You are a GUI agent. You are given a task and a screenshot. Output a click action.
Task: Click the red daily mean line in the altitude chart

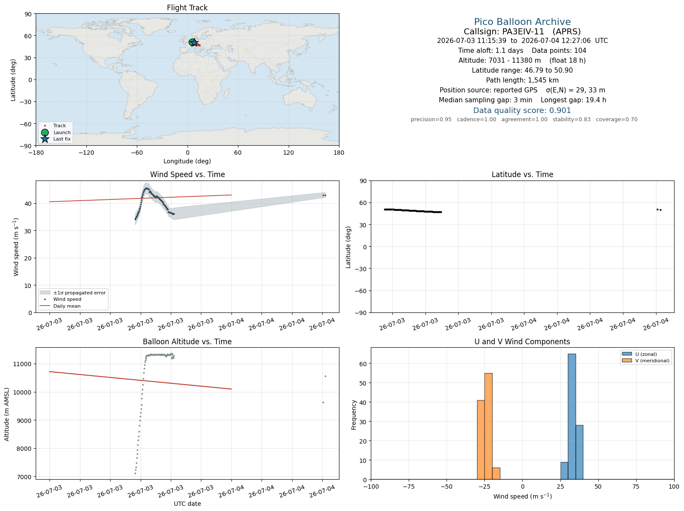[x=141, y=380]
